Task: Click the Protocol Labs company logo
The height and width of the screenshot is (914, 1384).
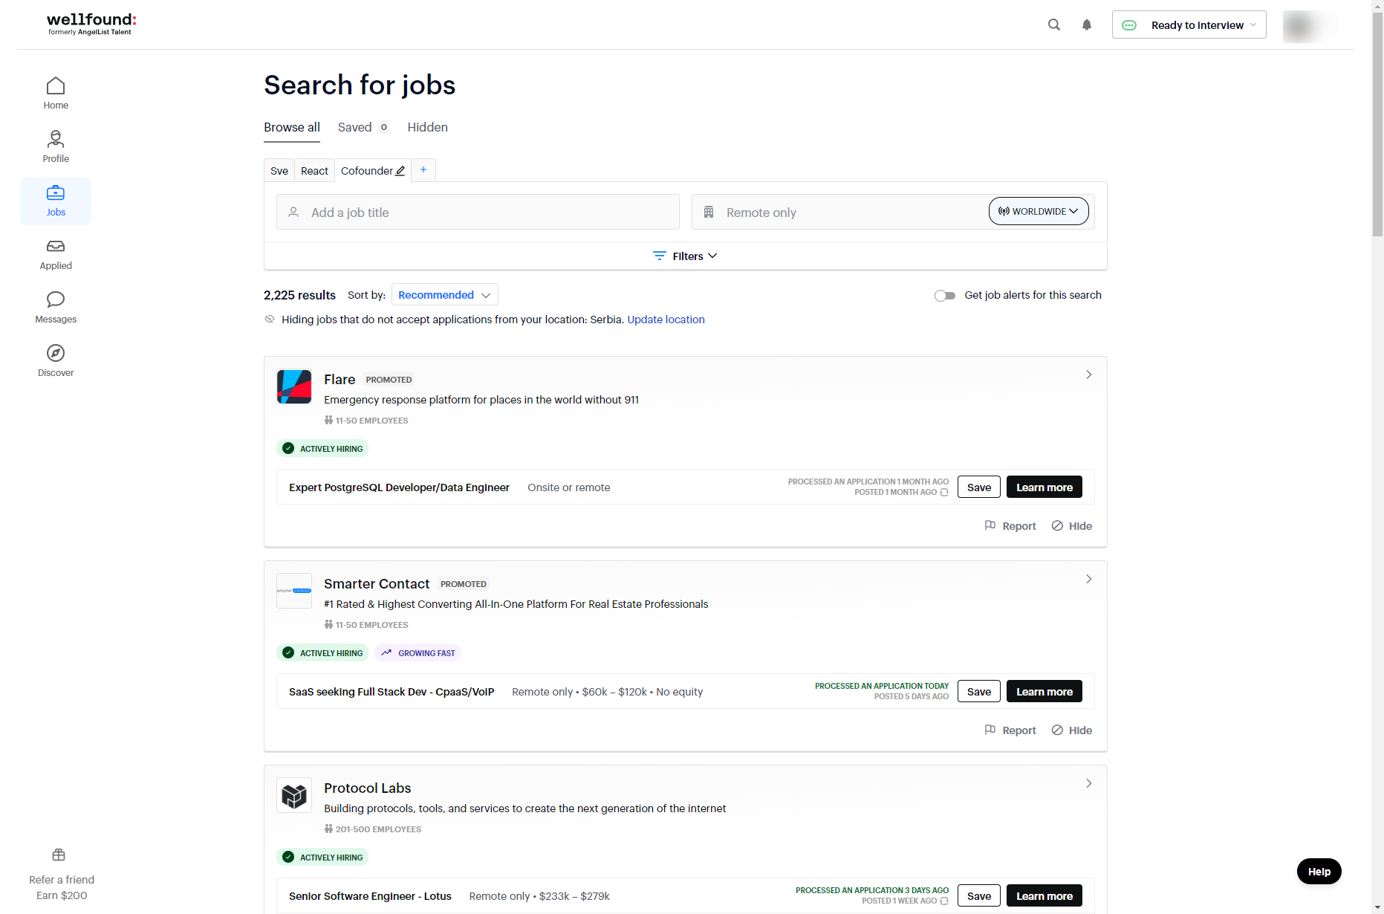Action: coord(294,796)
